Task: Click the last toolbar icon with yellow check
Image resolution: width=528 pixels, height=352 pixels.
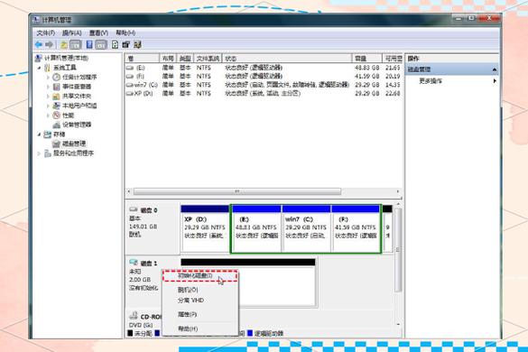Action: coord(137,44)
